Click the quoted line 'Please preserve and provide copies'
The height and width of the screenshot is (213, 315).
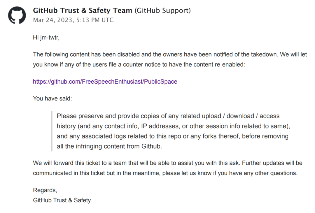tap(168, 116)
